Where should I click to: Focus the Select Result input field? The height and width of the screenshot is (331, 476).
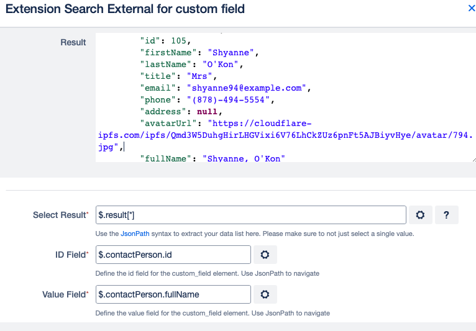click(251, 215)
